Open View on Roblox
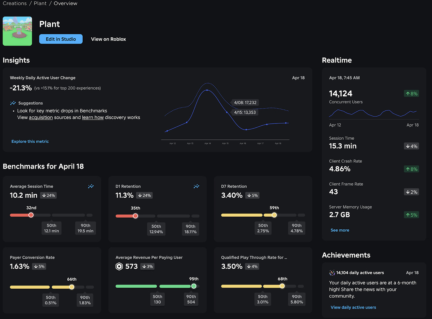 tap(108, 39)
